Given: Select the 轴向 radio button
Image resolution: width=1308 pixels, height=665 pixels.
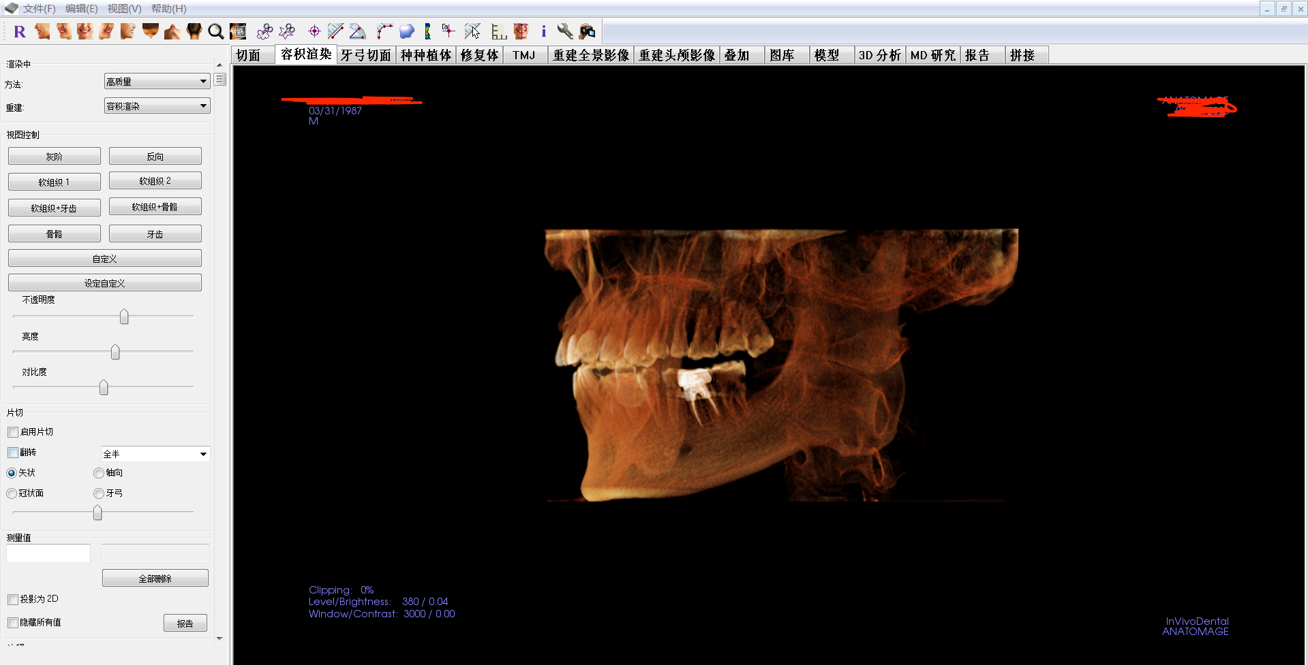Looking at the screenshot, I should click(x=98, y=472).
